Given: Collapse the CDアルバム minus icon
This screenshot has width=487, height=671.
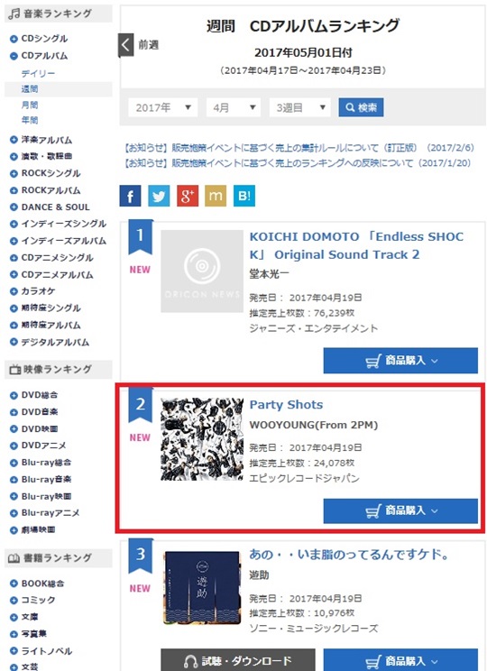Looking at the screenshot, I should [x=14, y=56].
